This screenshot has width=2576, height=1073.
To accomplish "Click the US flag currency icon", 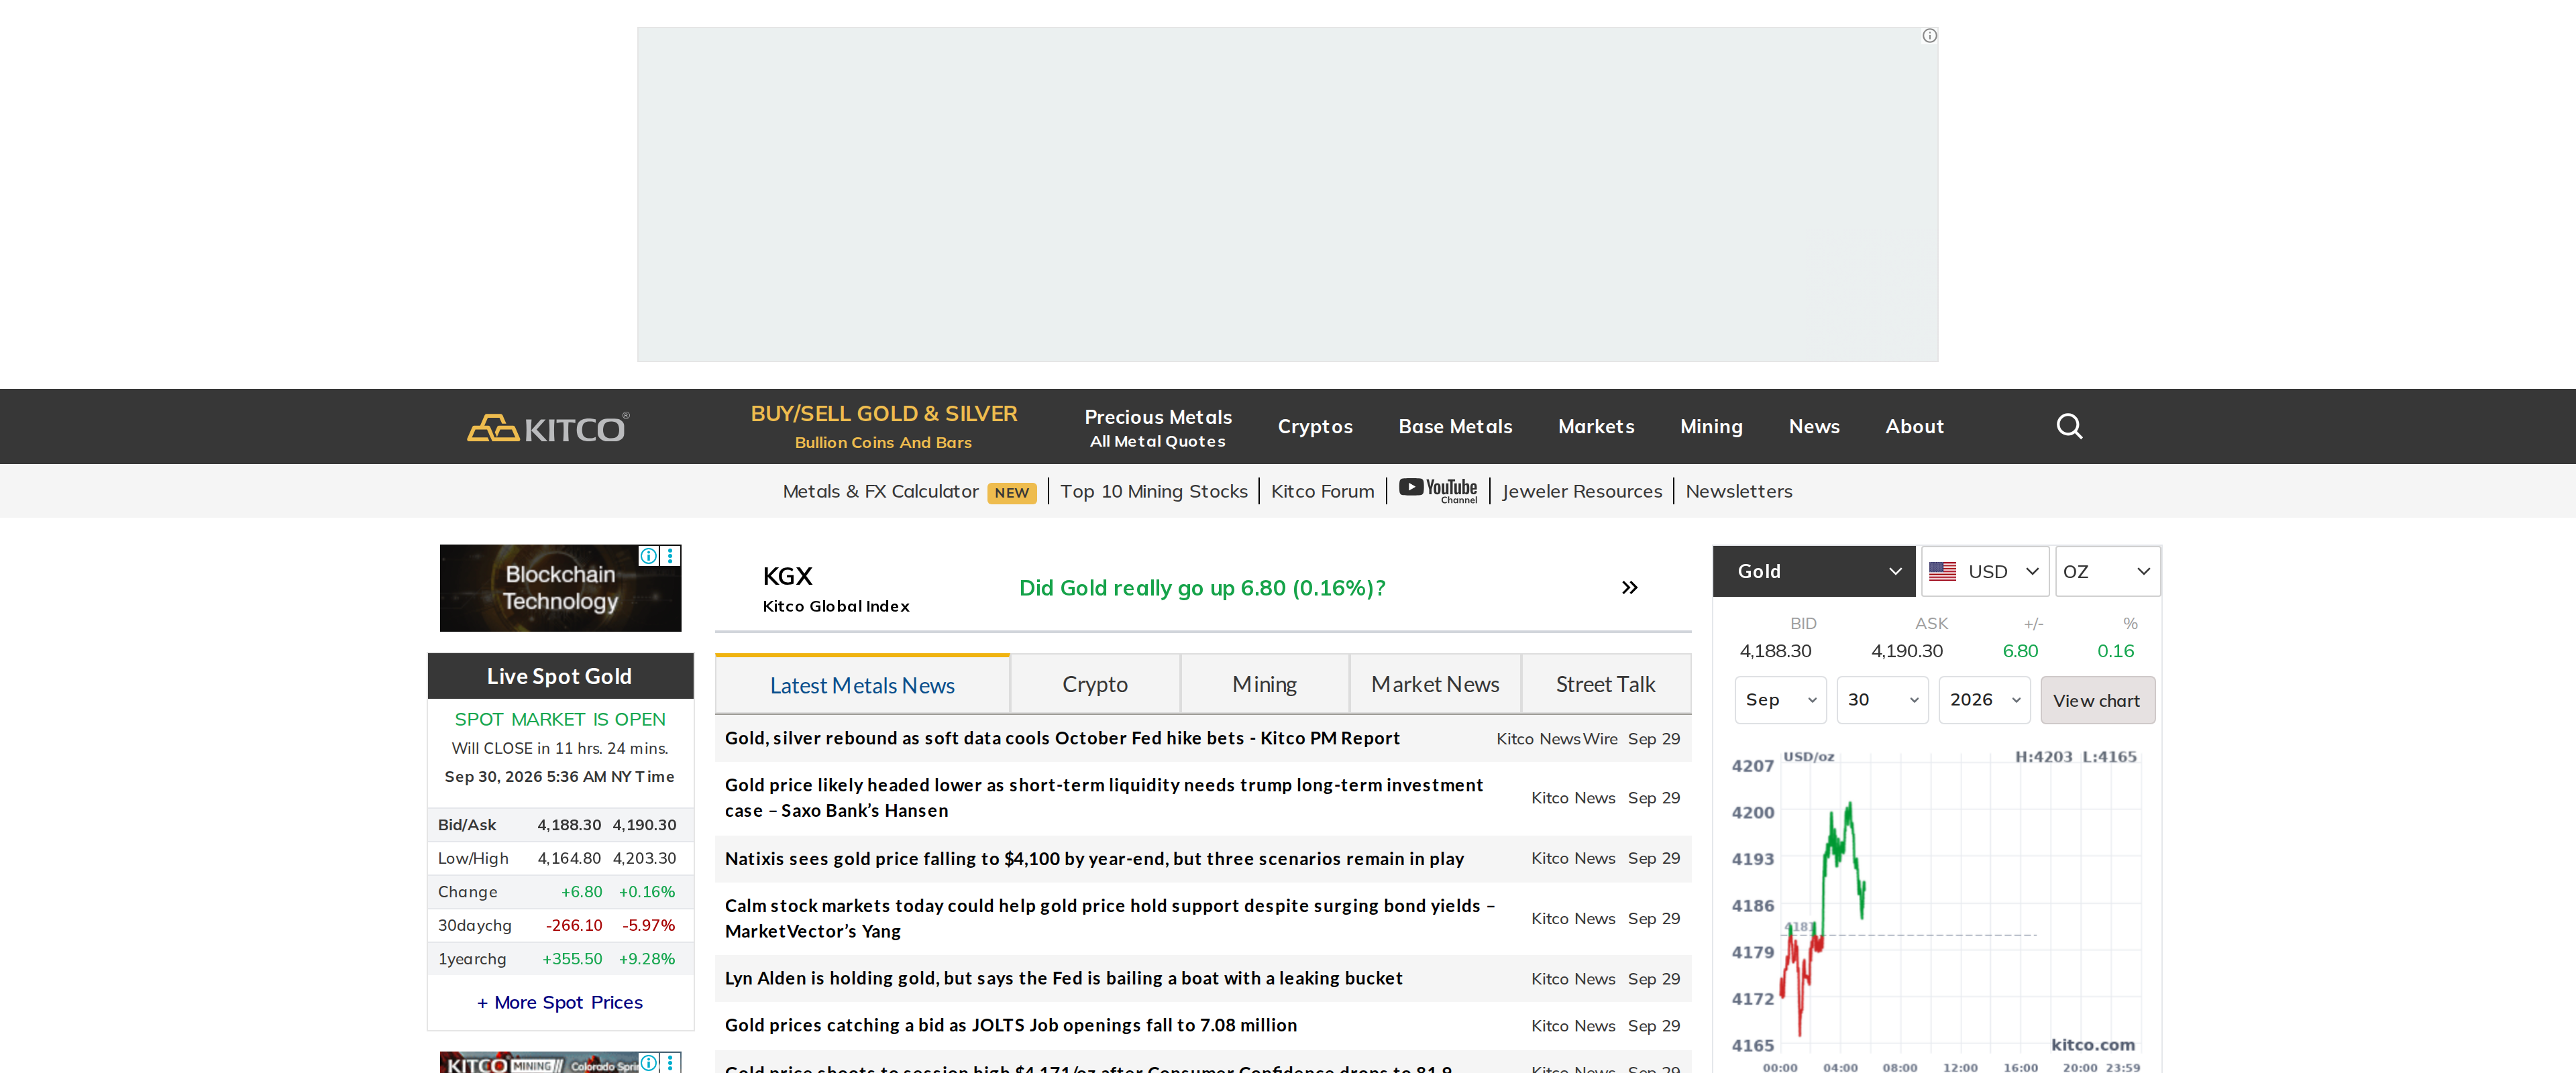I will coord(1942,572).
